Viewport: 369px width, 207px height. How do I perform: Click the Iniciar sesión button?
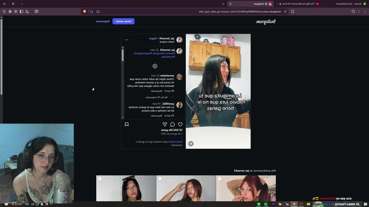click(x=123, y=21)
